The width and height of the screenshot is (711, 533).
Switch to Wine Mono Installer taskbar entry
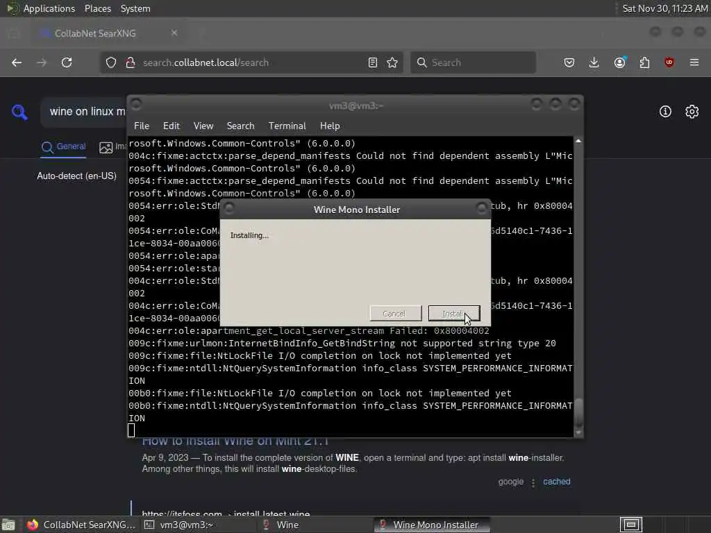[432, 525]
